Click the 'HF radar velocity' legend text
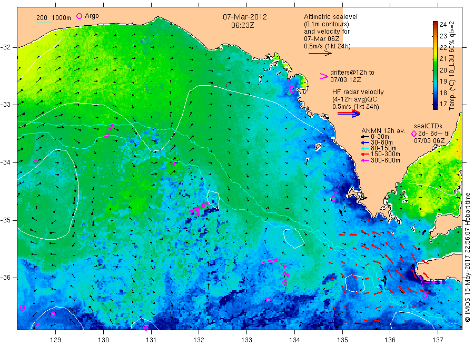474x347 pixels. coord(358,91)
